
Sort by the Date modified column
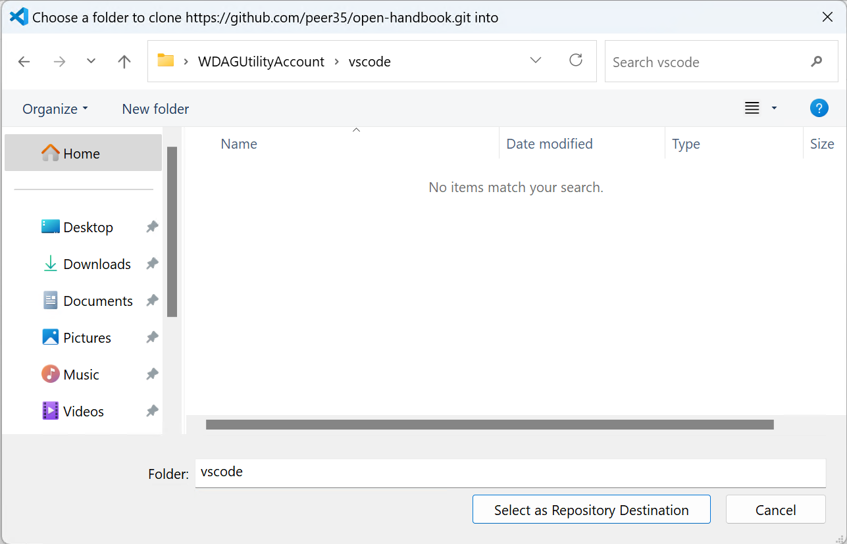[x=550, y=144]
